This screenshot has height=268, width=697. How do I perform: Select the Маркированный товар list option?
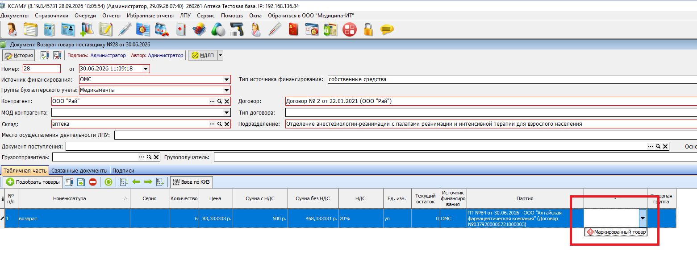click(616, 232)
